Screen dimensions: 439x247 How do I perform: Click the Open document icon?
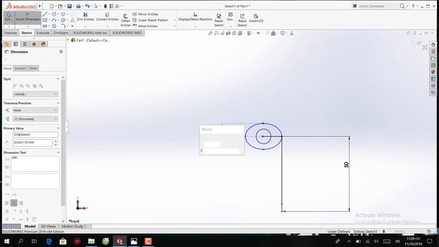click(60, 6)
